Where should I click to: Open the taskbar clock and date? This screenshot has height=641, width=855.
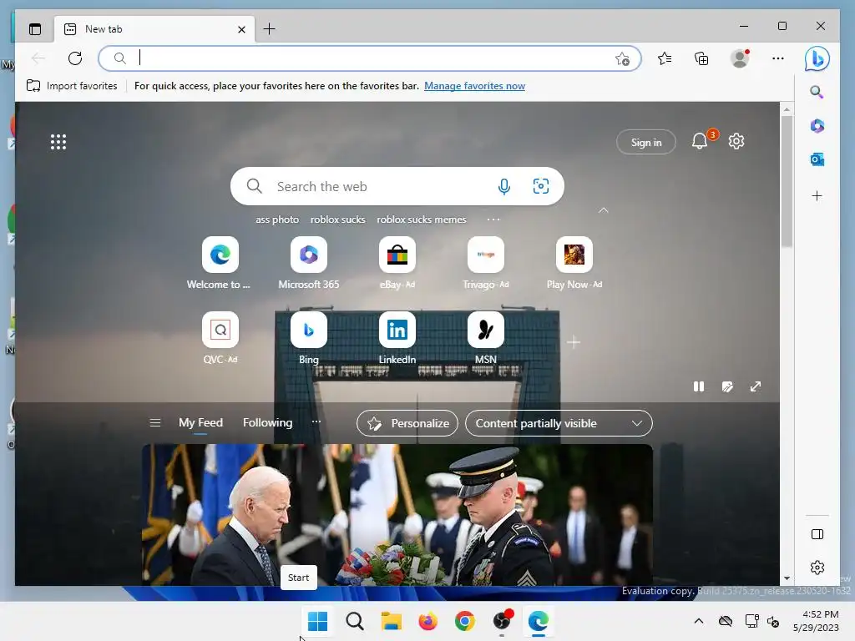point(816,621)
